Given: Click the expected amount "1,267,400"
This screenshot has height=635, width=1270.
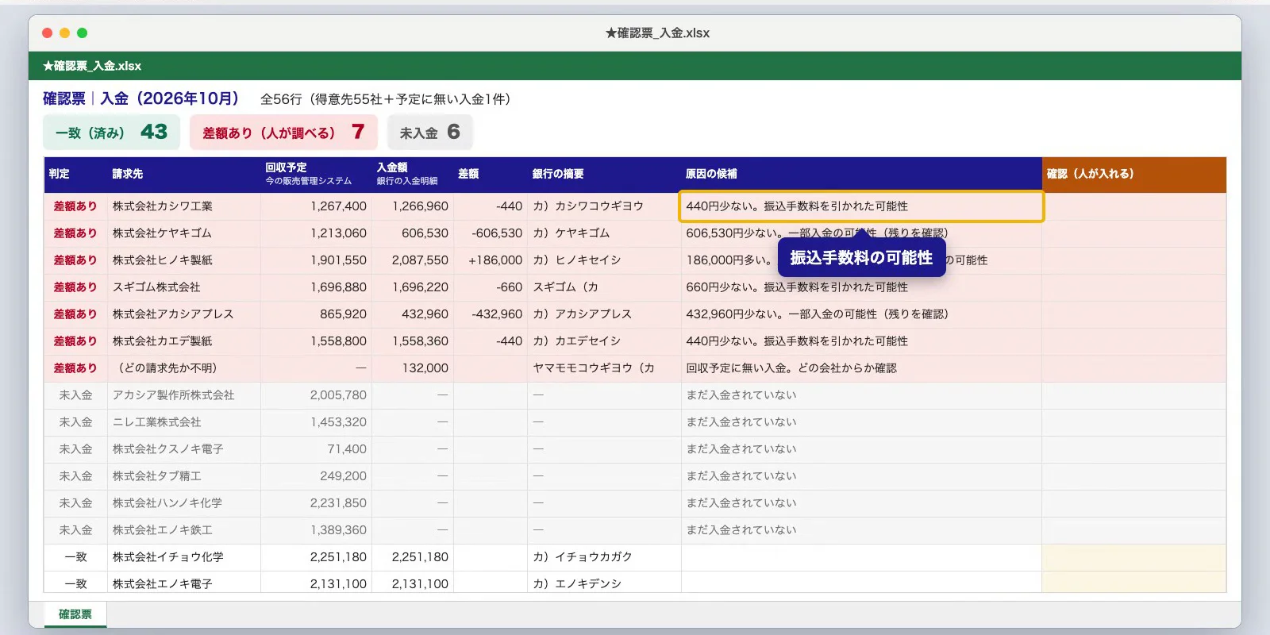Looking at the screenshot, I should coord(338,206).
